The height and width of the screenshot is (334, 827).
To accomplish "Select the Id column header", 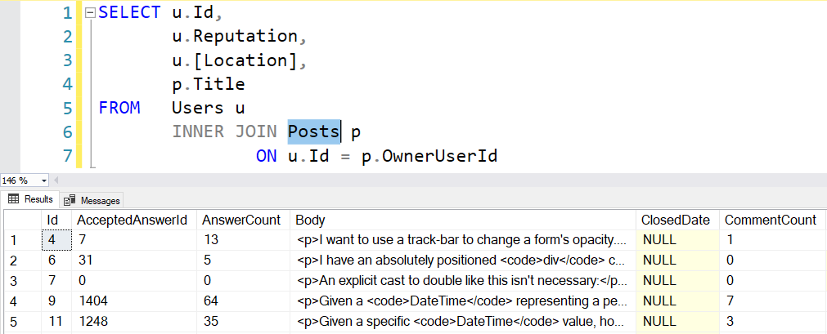I will pos(56,220).
